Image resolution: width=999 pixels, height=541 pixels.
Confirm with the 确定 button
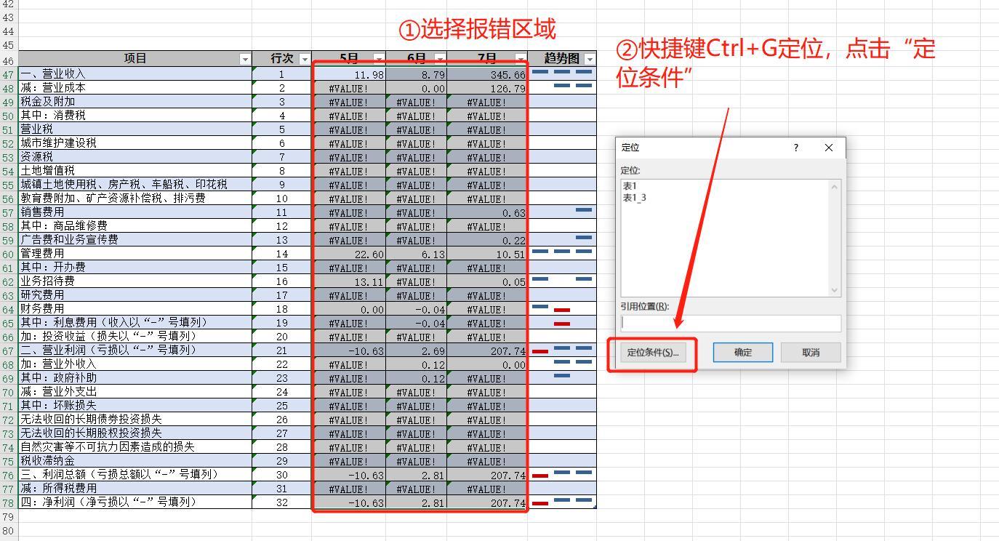743,353
